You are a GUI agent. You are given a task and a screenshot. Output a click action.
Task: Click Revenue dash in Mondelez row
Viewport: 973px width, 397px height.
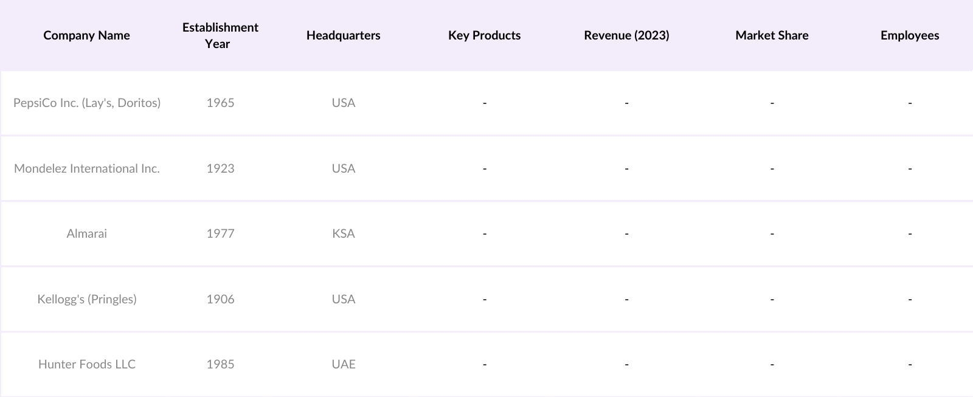coord(626,169)
